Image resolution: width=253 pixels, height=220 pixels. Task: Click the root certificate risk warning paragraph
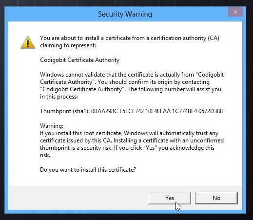click(x=132, y=144)
